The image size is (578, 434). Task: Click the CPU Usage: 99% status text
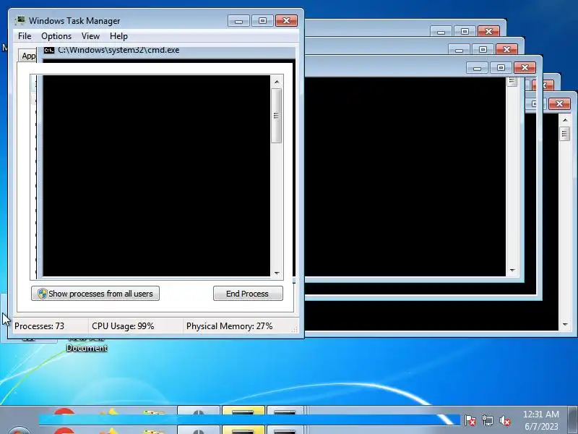pyautogui.click(x=123, y=326)
